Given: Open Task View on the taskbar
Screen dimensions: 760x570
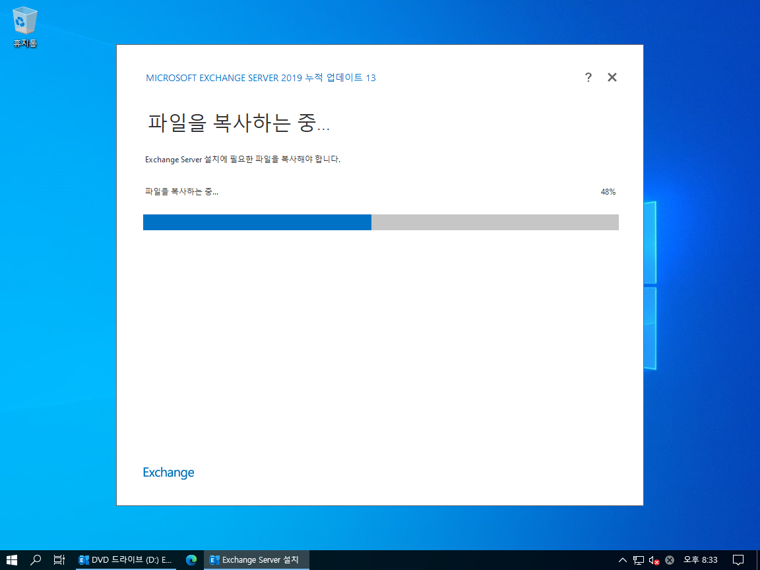Looking at the screenshot, I should click(x=59, y=560).
